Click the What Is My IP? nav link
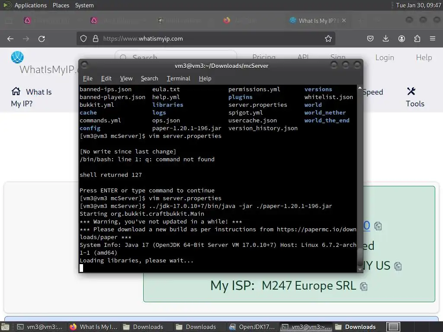This screenshot has width=443, height=332. [31, 98]
